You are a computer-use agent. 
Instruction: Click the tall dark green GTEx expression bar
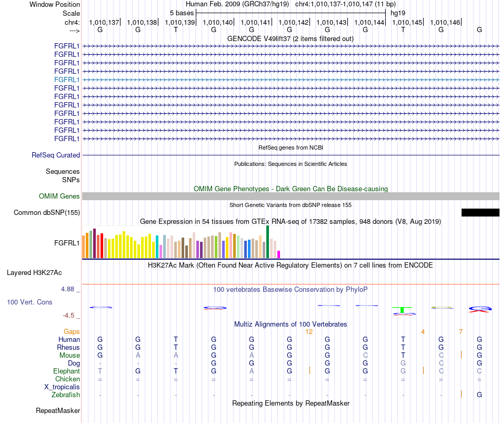267,242
